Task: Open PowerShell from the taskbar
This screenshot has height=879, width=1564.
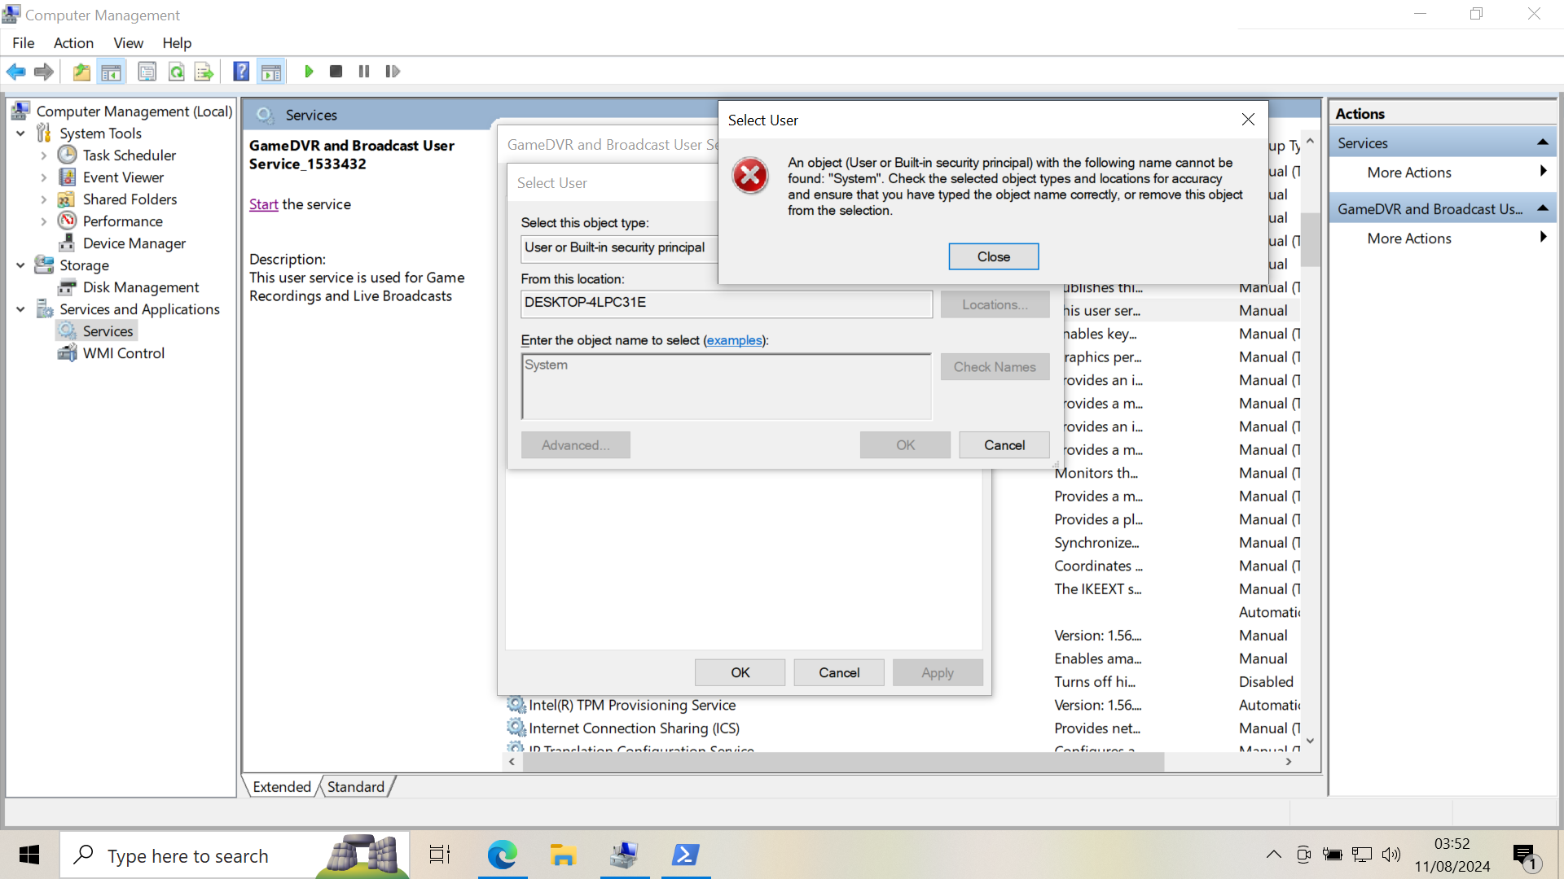Action: click(685, 855)
